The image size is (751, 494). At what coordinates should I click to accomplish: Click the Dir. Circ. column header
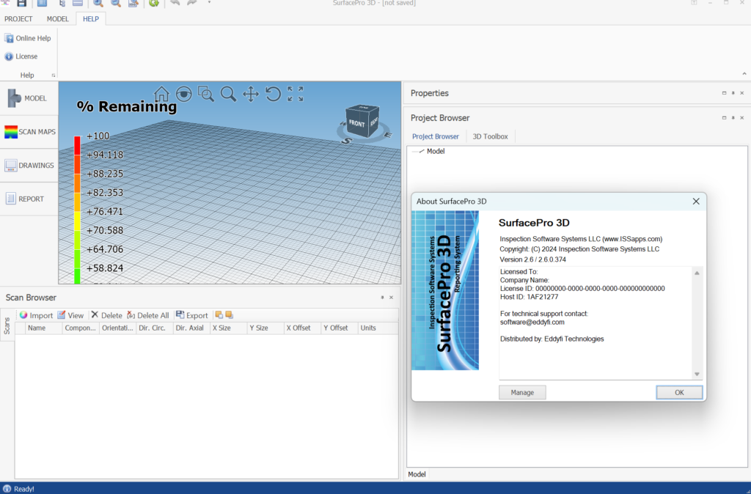click(155, 328)
